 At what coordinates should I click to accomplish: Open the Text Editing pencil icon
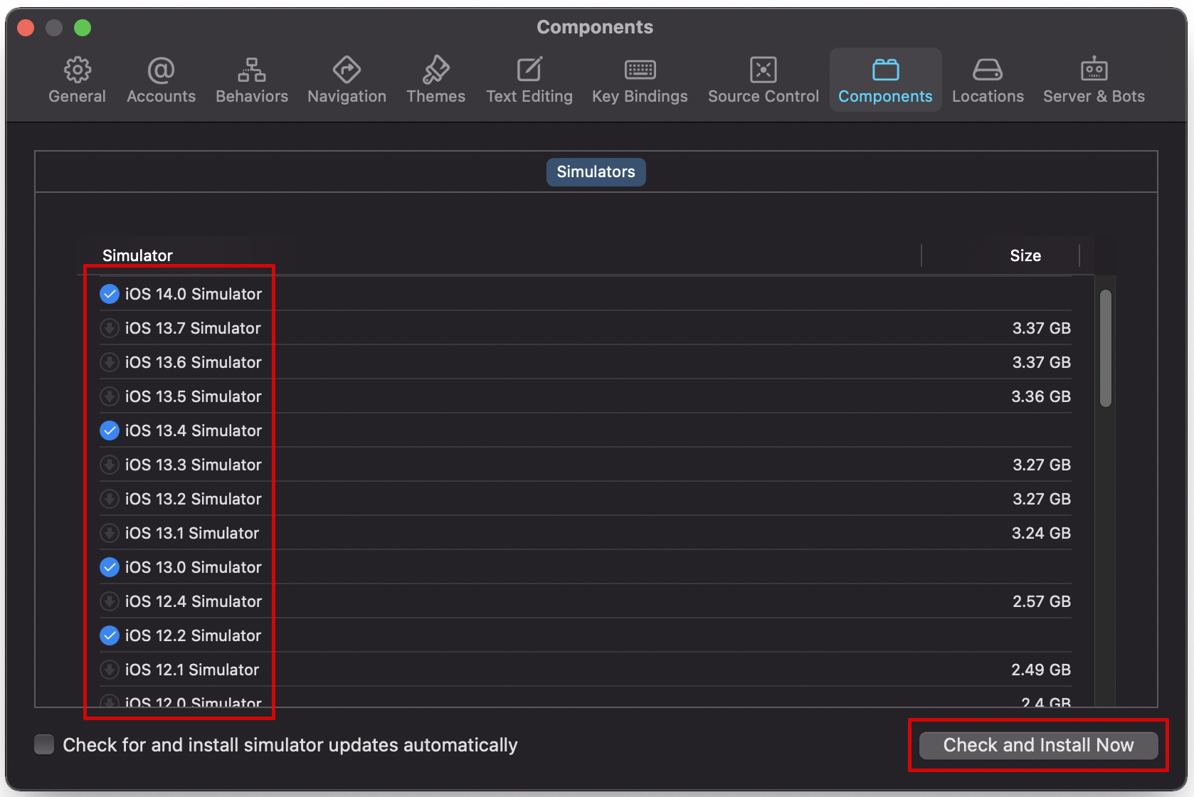pyautogui.click(x=529, y=70)
